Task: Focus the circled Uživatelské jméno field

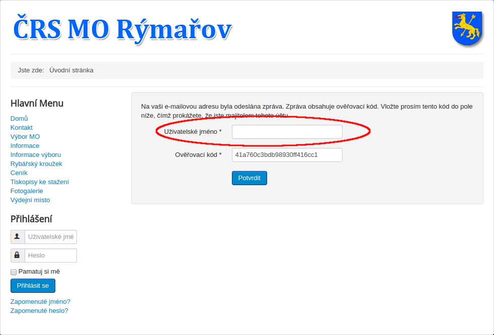Action: point(287,132)
